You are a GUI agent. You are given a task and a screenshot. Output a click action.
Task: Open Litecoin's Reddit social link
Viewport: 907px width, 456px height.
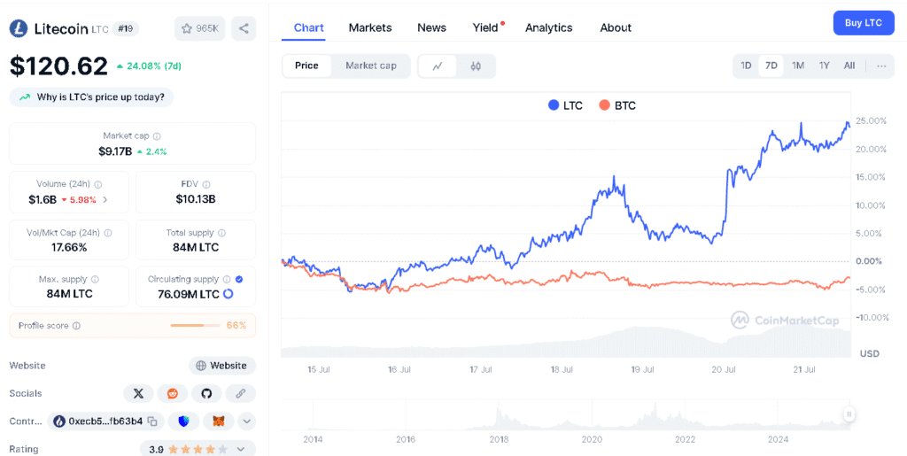(x=173, y=394)
